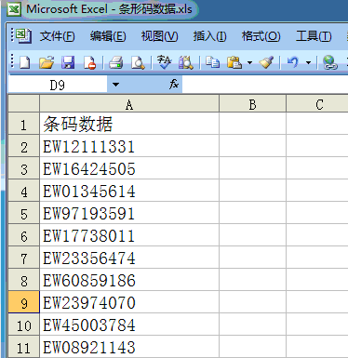Open Print Preview magnifier icon
348x358 pixels.
click(138, 62)
